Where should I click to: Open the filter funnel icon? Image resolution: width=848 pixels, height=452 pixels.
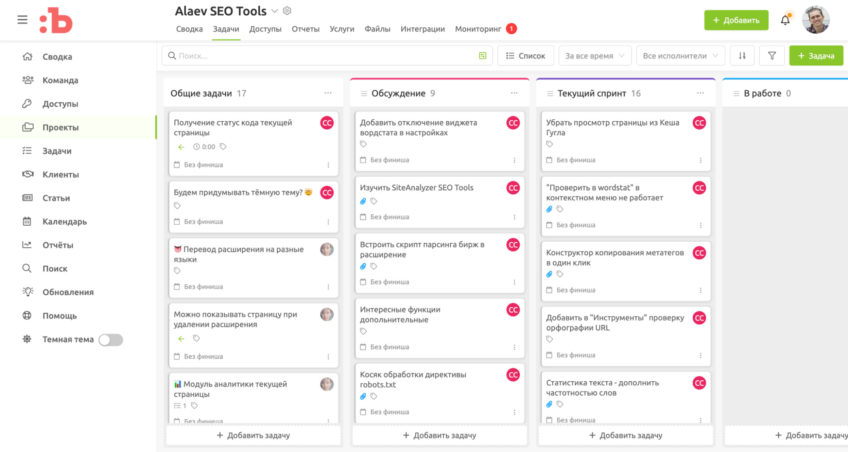point(772,56)
